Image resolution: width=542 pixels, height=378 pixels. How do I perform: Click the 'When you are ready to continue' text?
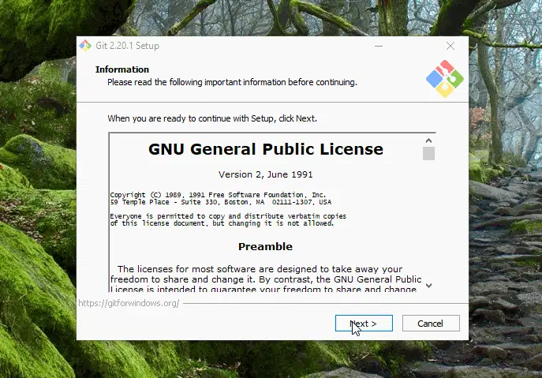pyautogui.click(x=212, y=118)
